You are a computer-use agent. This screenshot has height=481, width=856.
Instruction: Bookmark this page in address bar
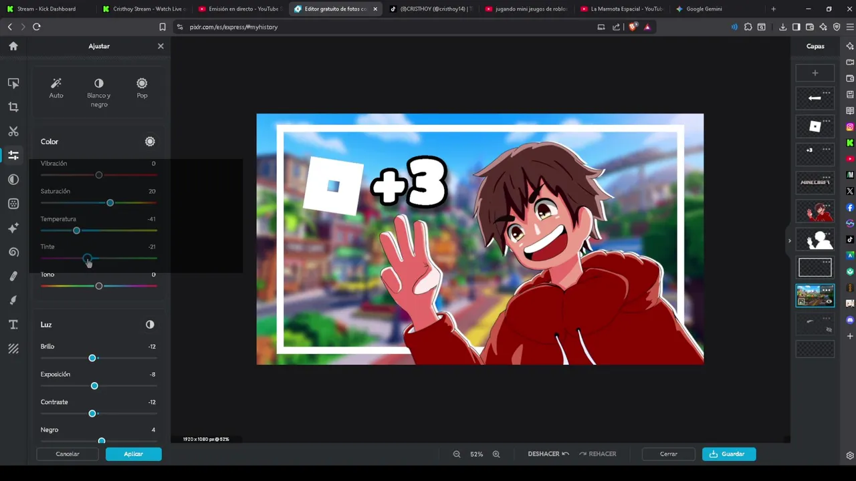pyautogui.click(x=162, y=27)
